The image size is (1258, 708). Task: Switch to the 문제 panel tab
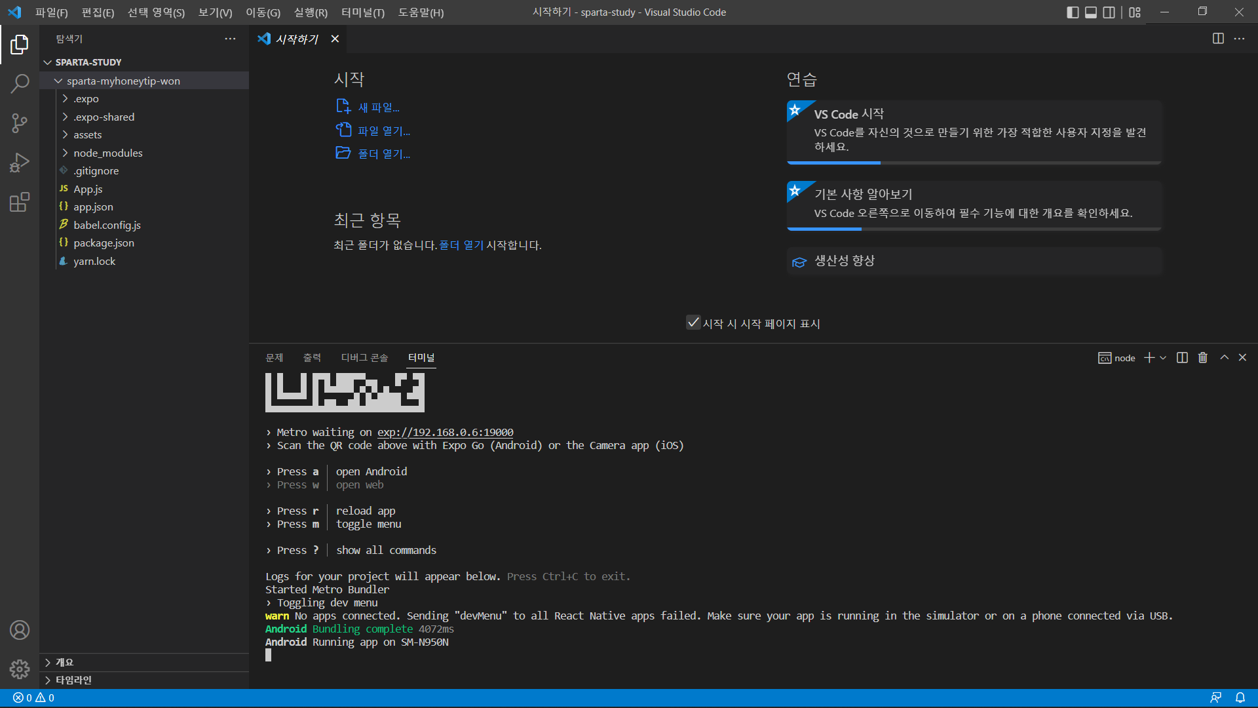click(274, 357)
